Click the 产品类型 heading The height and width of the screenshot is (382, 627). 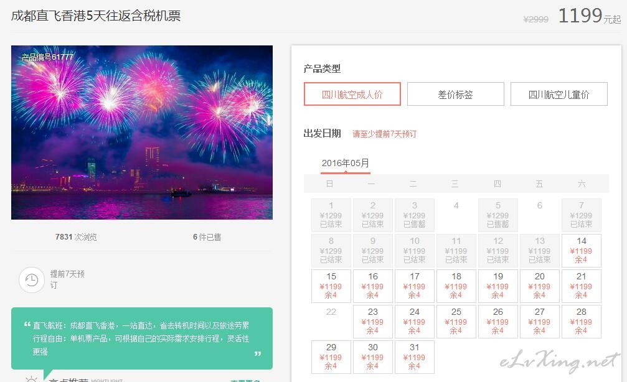click(322, 68)
